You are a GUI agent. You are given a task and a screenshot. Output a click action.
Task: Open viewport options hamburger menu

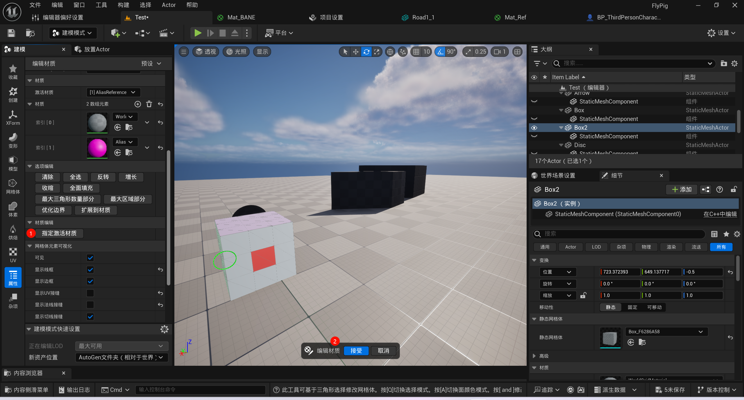184,52
